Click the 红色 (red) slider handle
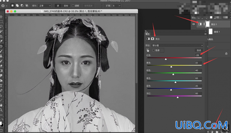 (166, 59)
